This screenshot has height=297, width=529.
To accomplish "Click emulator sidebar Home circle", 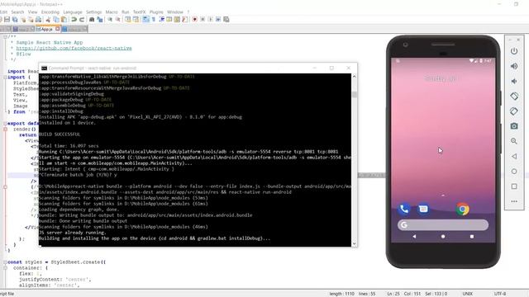I will [514, 172].
